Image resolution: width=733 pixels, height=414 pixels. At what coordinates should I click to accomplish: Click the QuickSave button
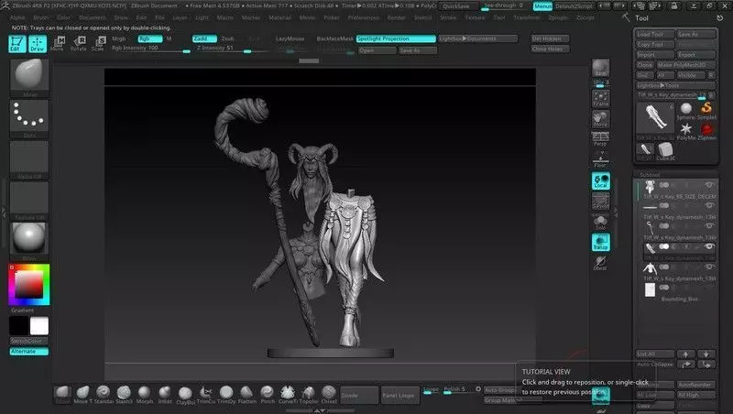tap(456, 6)
